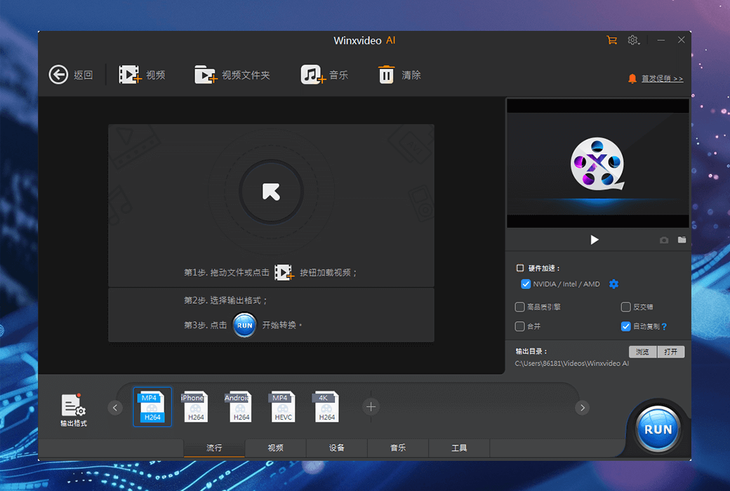
Task: Go back using the 返回 arrow icon
Action: pos(59,74)
